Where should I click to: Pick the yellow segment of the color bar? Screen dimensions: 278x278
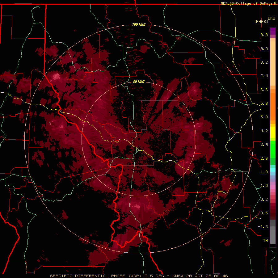coord(273,132)
